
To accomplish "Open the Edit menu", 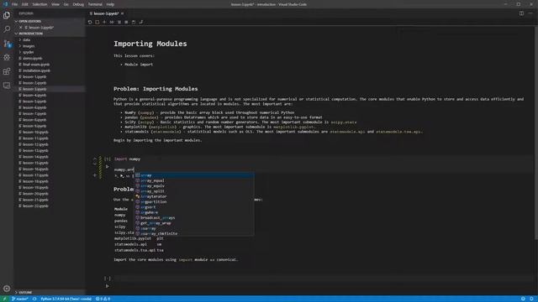I will [24, 4].
